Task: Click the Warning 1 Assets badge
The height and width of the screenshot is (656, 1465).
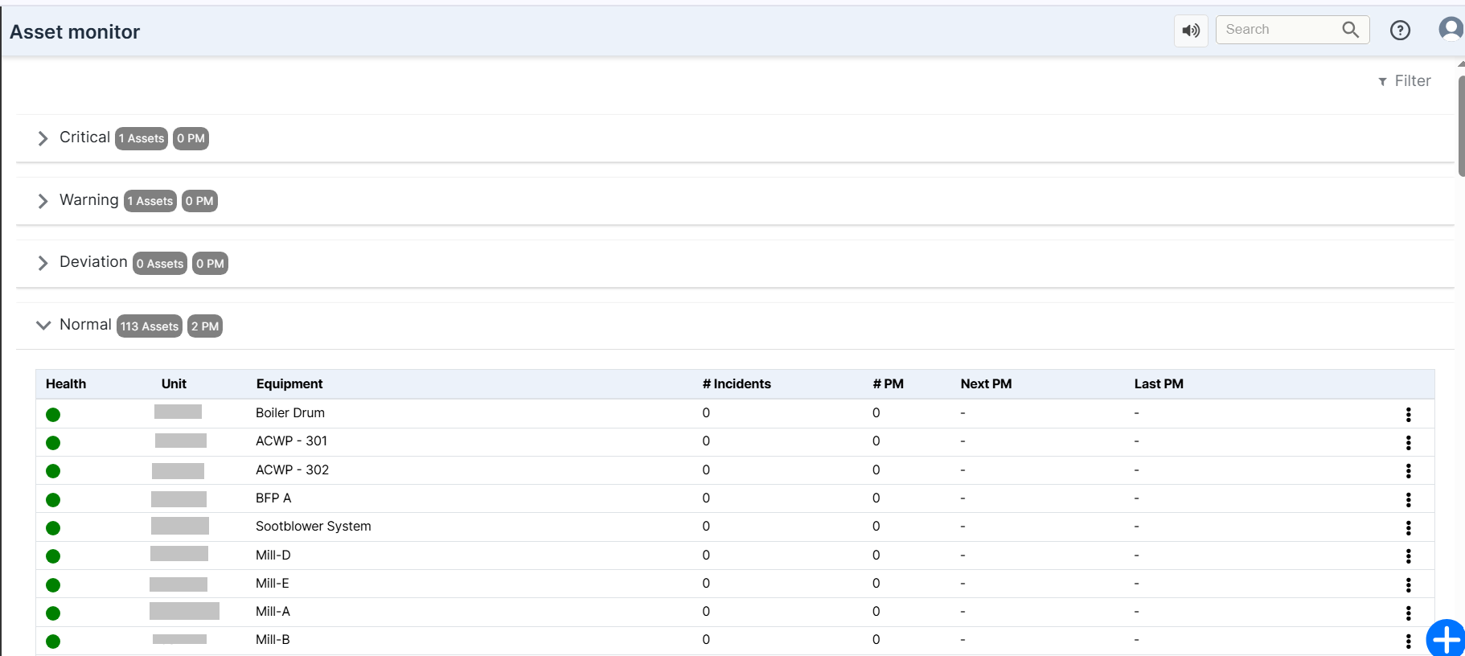Action: (150, 201)
